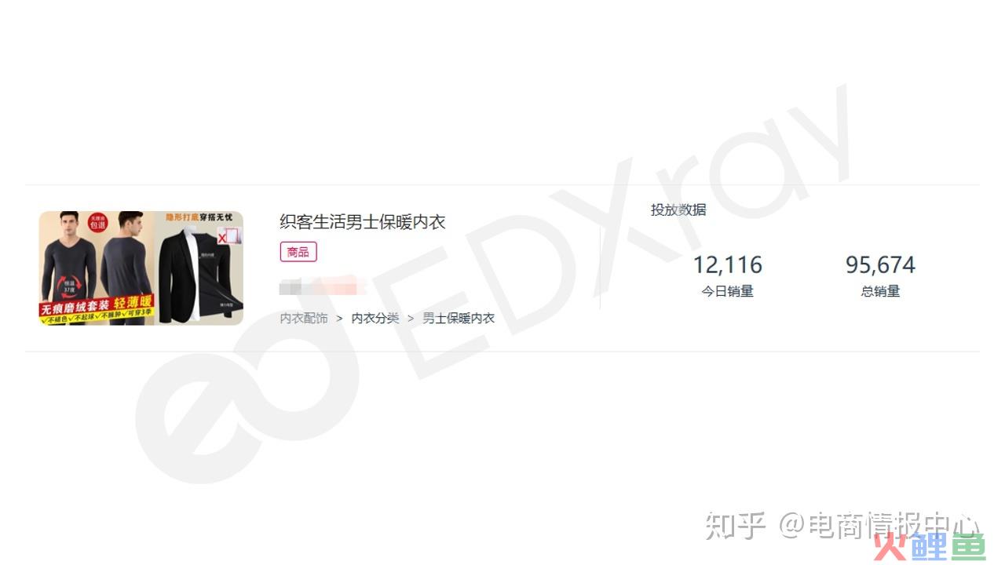Click the chevron after 内衣分类
Image resolution: width=1005 pixels, height=565 pixels.
[411, 319]
